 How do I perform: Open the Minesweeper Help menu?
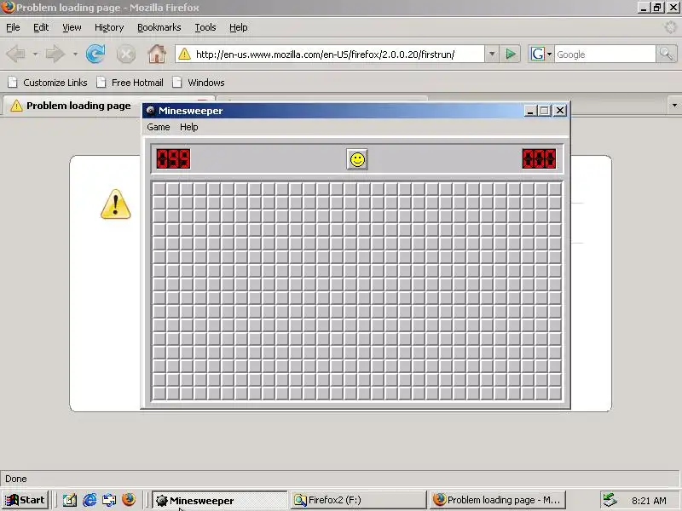(188, 127)
